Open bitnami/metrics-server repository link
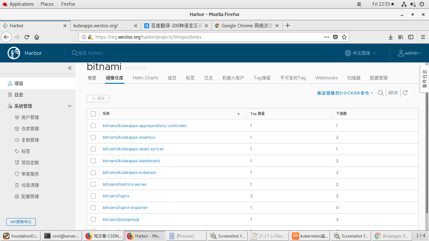Viewport: 429px width, 241px height. 125,184
